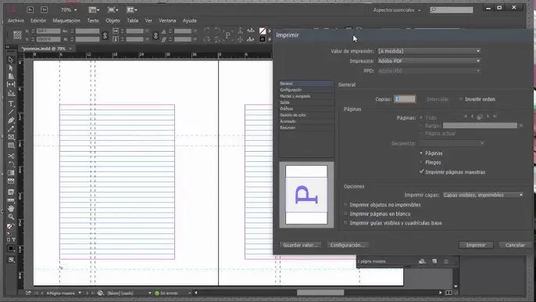The width and height of the screenshot is (536, 302).
Task: Open the Imprimir capas dropdown
Action: pos(483,195)
